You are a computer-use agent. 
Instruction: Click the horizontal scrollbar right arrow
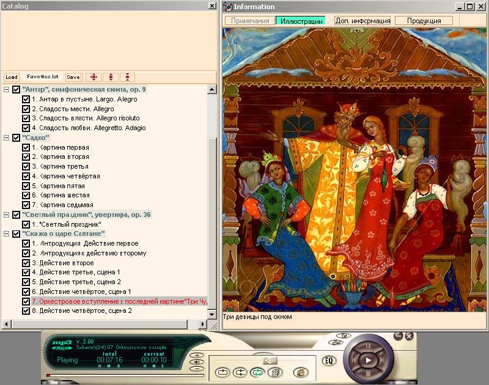203,324
